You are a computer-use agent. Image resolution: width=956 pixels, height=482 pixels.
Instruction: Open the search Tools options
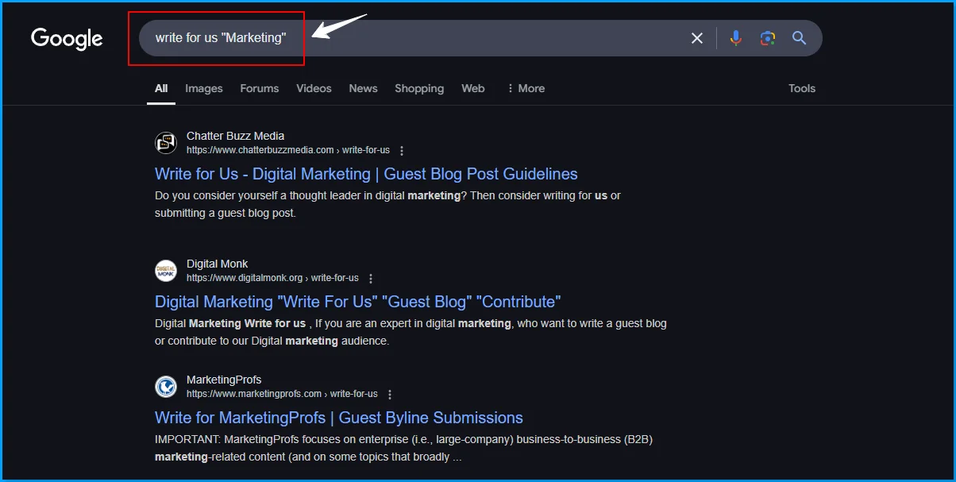(802, 88)
